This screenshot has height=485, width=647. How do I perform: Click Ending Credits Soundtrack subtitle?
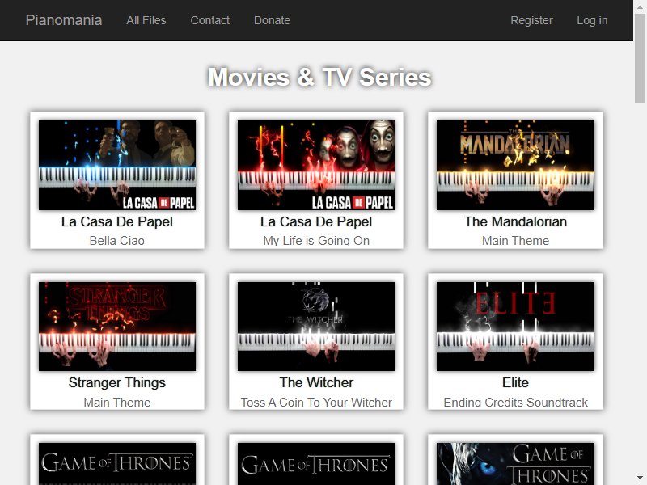(515, 402)
